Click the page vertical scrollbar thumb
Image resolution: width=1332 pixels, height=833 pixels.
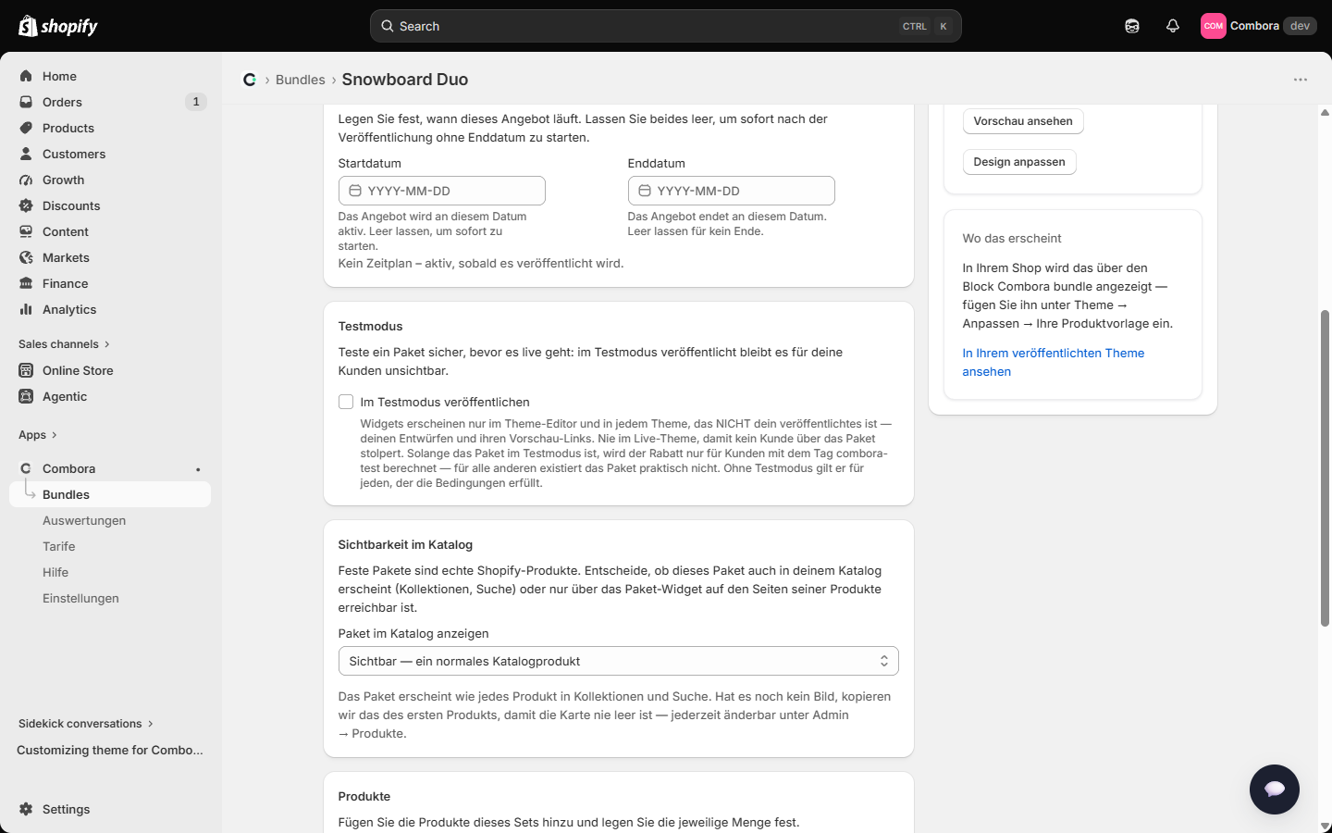coord(1325,468)
